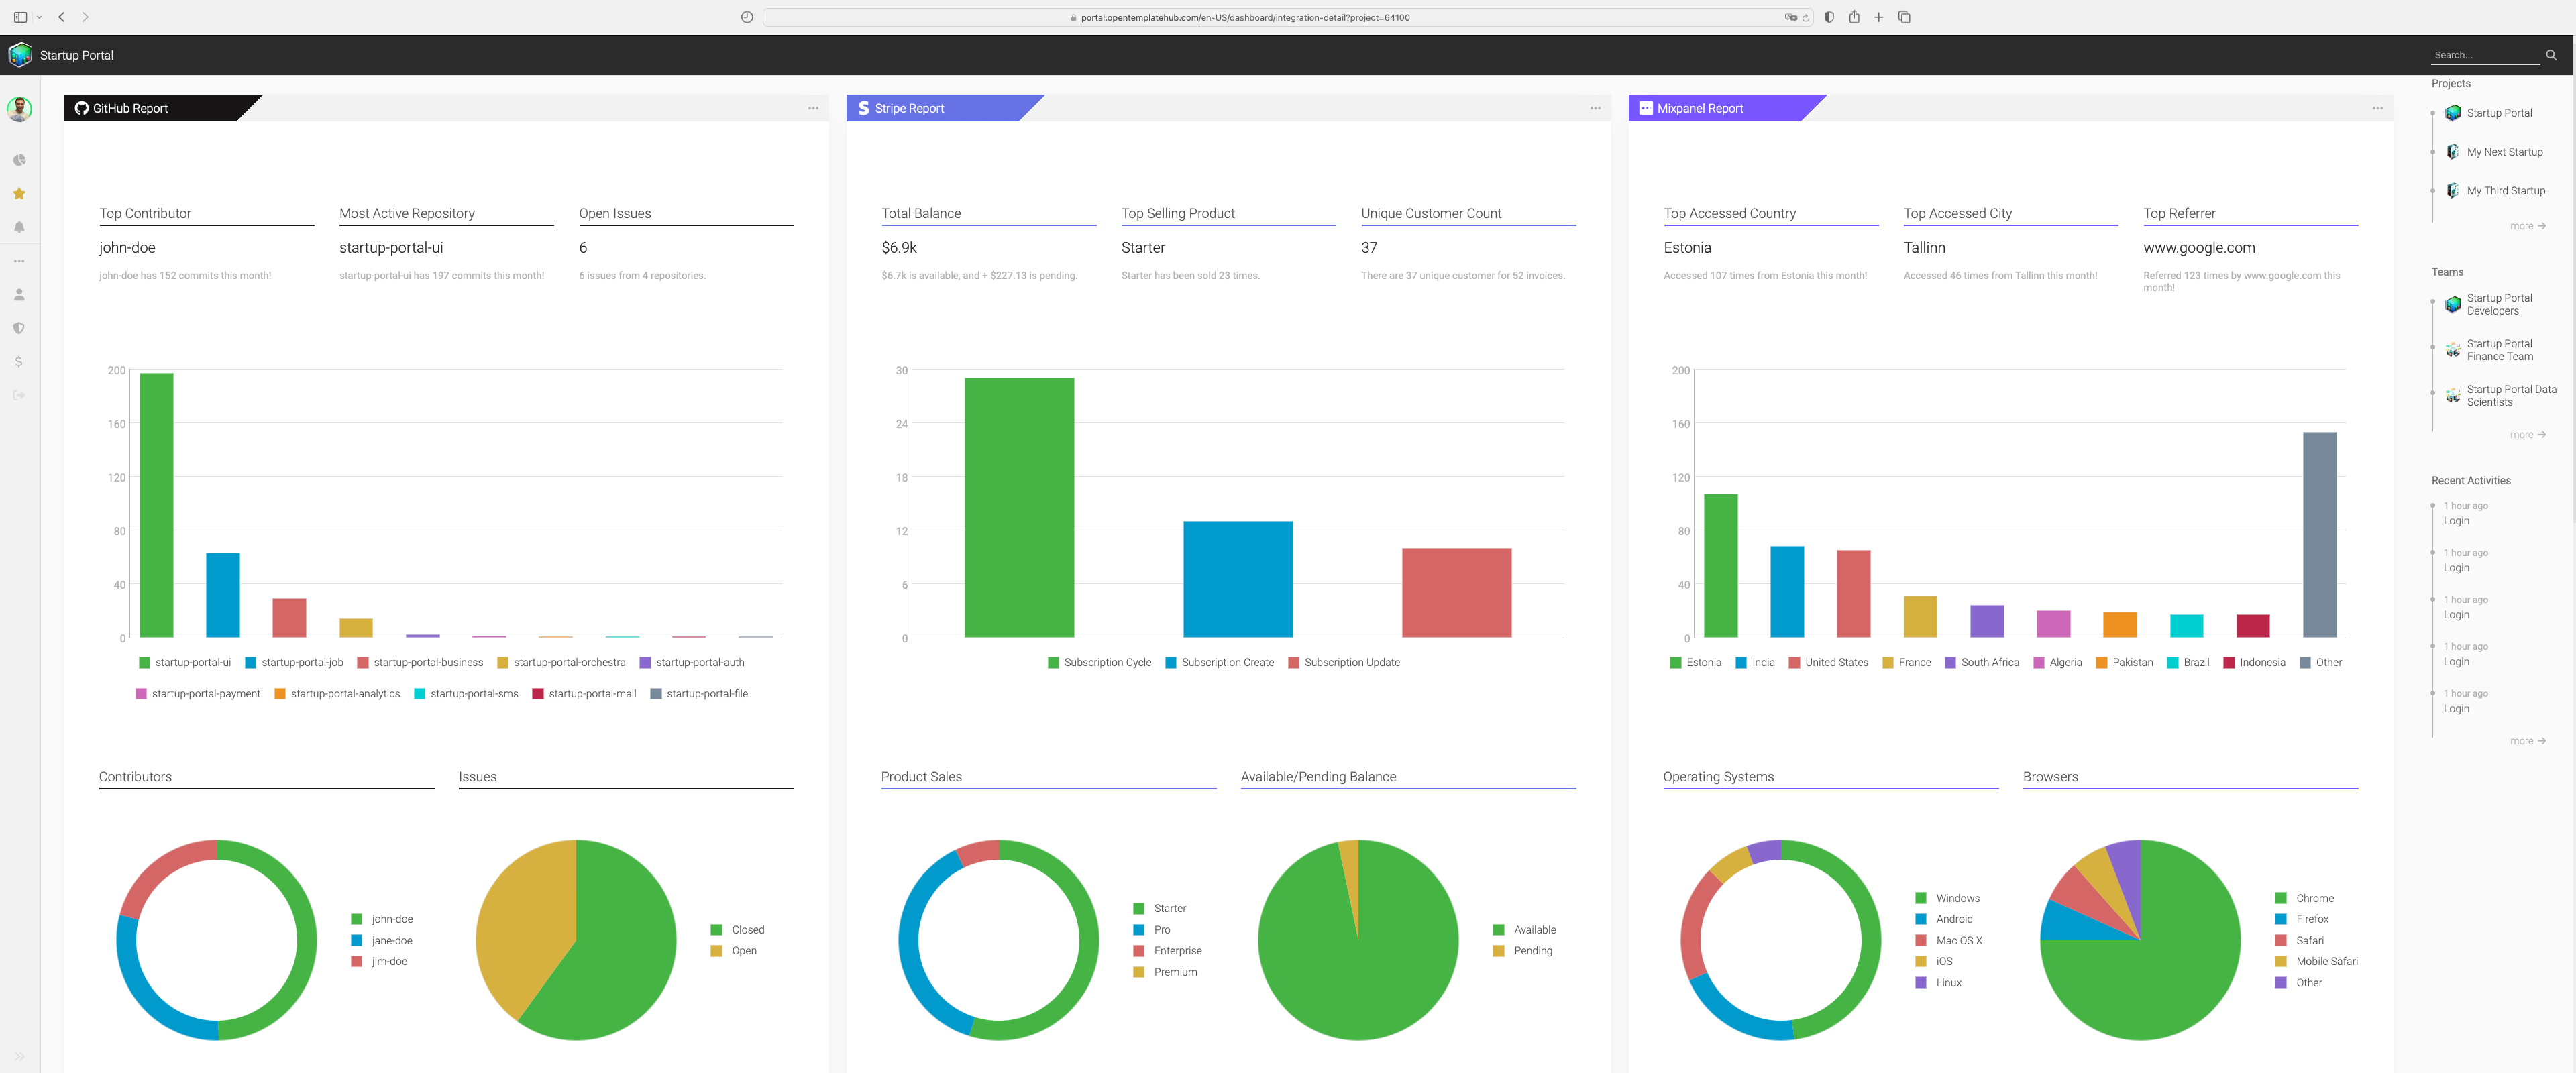Toggle Mac OS X in Operating Systems legend

click(1948, 941)
